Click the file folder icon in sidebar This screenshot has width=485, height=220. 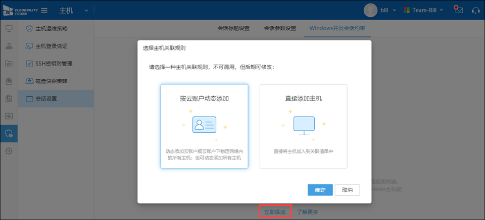pyautogui.click(x=9, y=64)
